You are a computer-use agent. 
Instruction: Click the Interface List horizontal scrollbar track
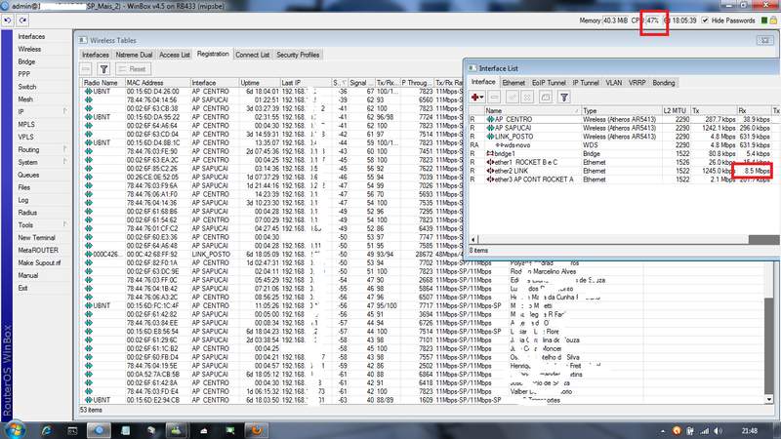613,239
